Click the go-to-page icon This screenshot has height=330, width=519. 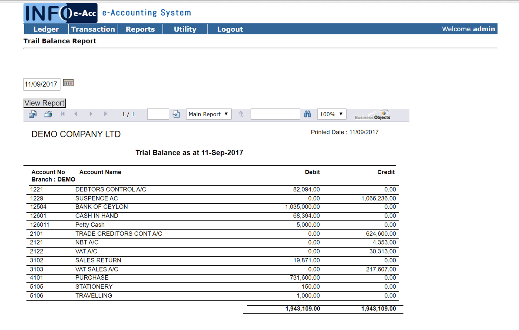pos(176,114)
